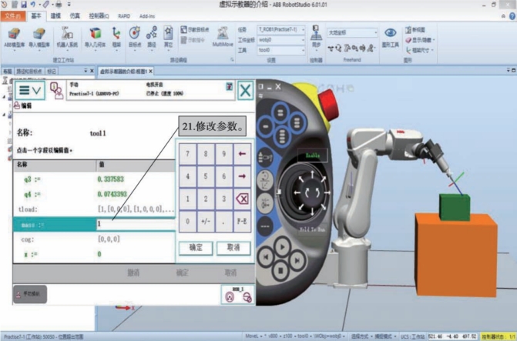Switch to the 建模 ribbon tab
The image size is (517, 341).
(x=55, y=16)
